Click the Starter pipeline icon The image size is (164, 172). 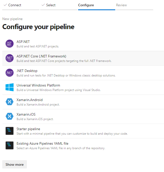pos(10,131)
